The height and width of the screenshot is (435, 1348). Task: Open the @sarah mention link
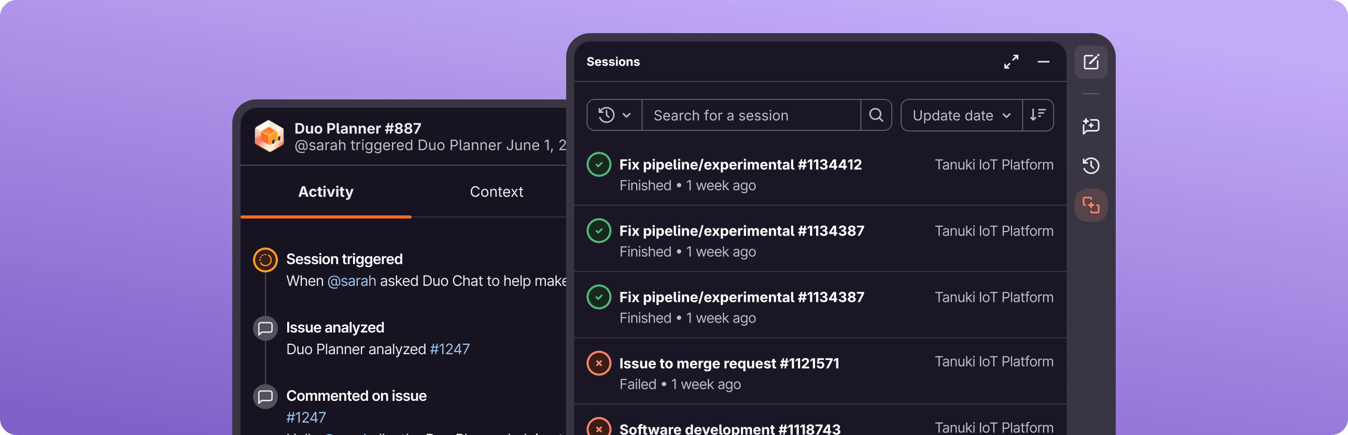point(352,281)
